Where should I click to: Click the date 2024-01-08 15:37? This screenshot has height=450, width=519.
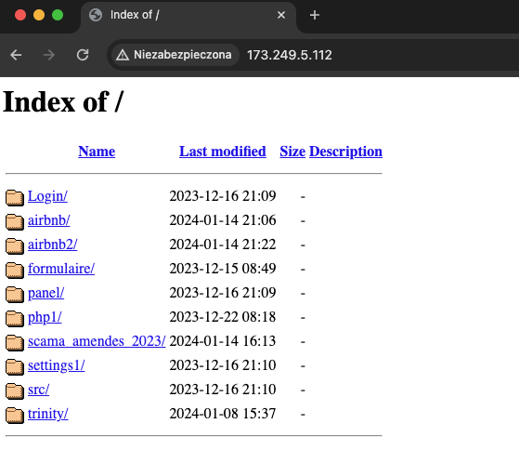pos(223,414)
